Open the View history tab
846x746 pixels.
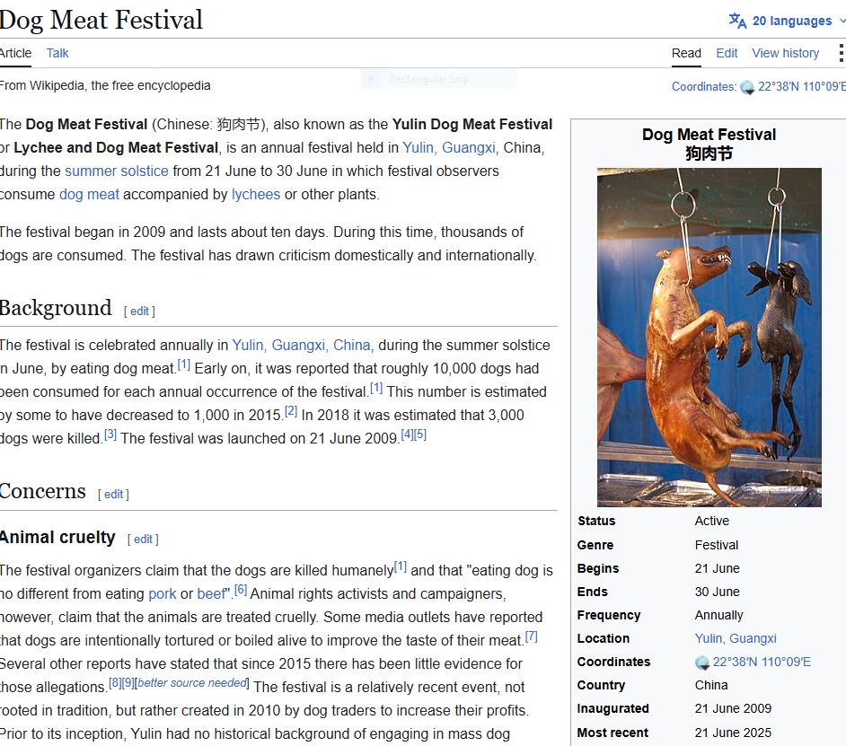tap(785, 53)
